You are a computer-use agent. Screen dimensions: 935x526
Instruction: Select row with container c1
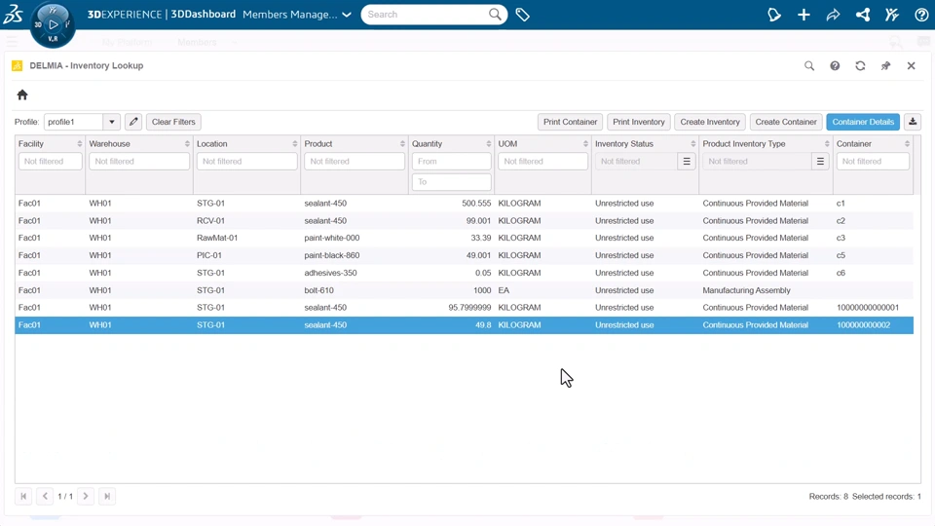tap(464, 204)
